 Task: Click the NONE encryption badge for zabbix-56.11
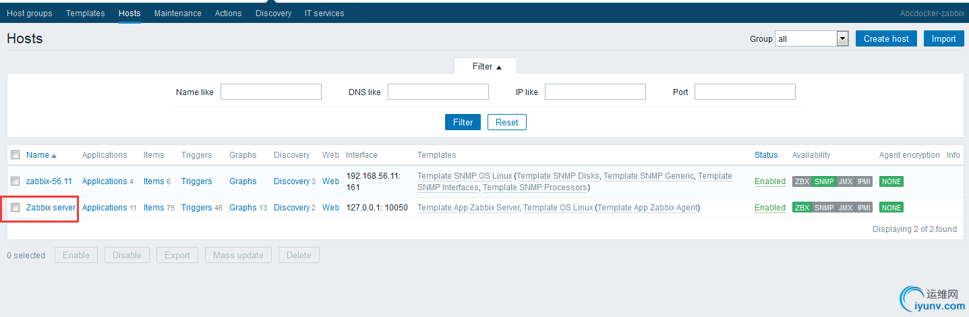coord(891,181)
